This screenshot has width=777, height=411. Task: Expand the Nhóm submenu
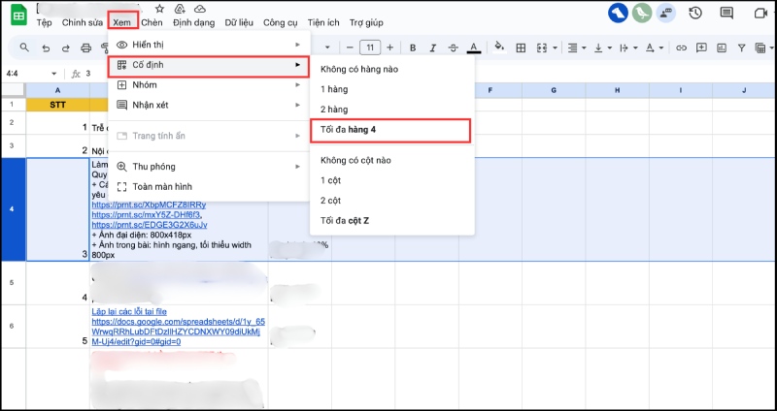209,85
